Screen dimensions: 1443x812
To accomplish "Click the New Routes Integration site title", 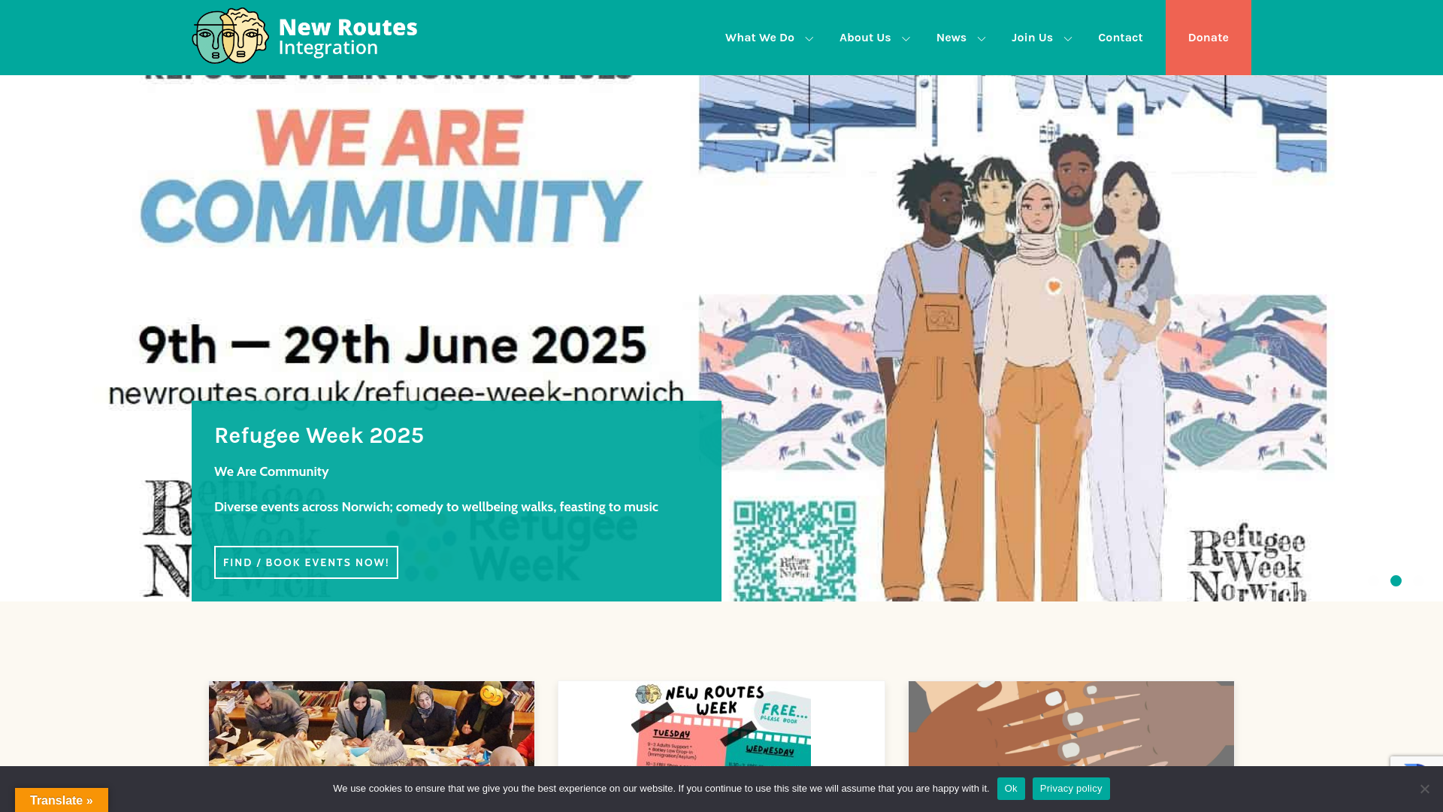I will (347, 37).
